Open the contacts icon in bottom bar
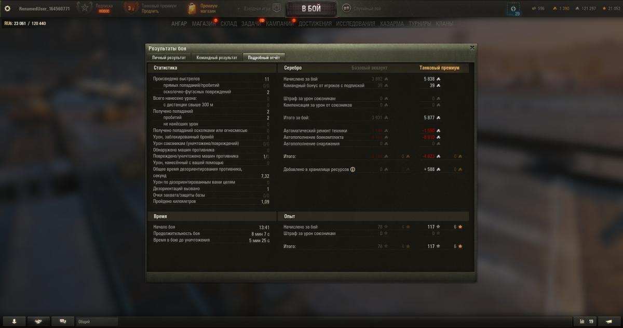623x328 pixels. click(x=14, y=321)
